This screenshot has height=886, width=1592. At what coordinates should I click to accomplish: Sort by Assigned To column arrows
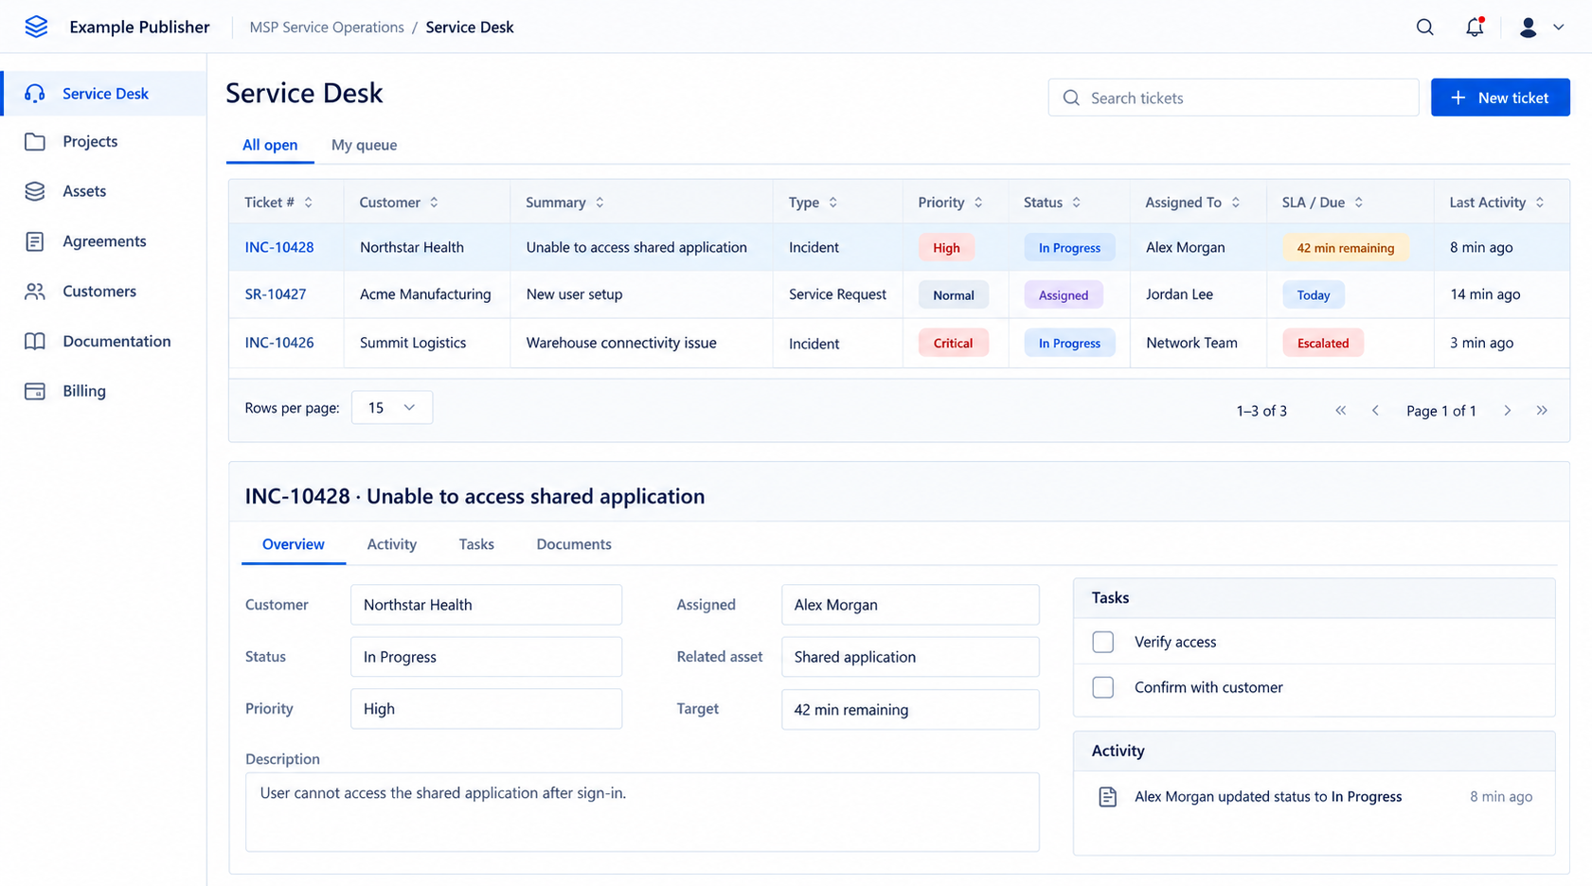(x=1236, y=203)
